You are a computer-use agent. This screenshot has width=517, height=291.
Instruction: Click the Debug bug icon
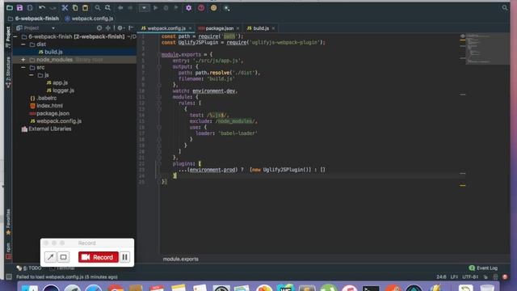click(x=166, y=7)
